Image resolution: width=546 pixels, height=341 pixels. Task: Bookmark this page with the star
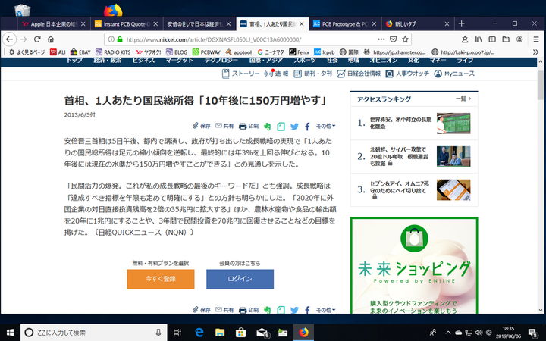[405, 39]
